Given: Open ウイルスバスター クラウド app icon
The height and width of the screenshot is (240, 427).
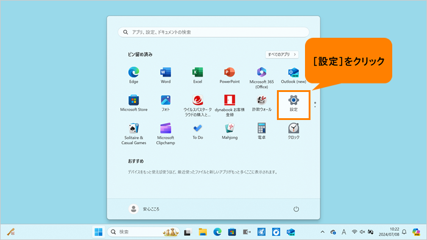Looking at the screenshot, I should tap(198, 106).
